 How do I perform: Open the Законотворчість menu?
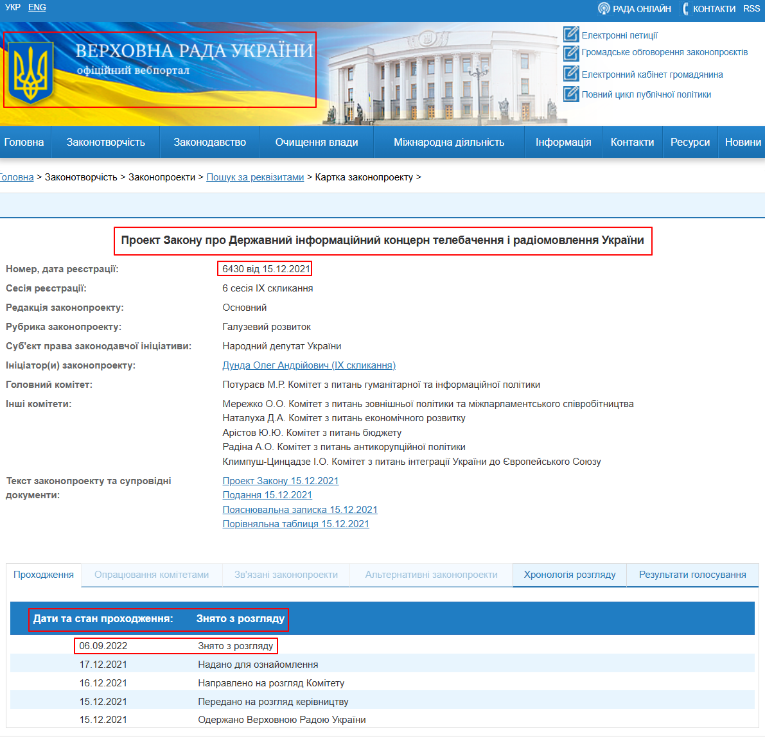pyautogui.click(x=106, y=142)
